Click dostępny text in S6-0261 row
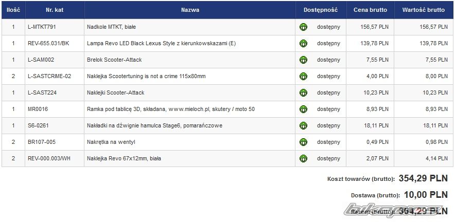This screenshot has height=222, width=455. 328,126
